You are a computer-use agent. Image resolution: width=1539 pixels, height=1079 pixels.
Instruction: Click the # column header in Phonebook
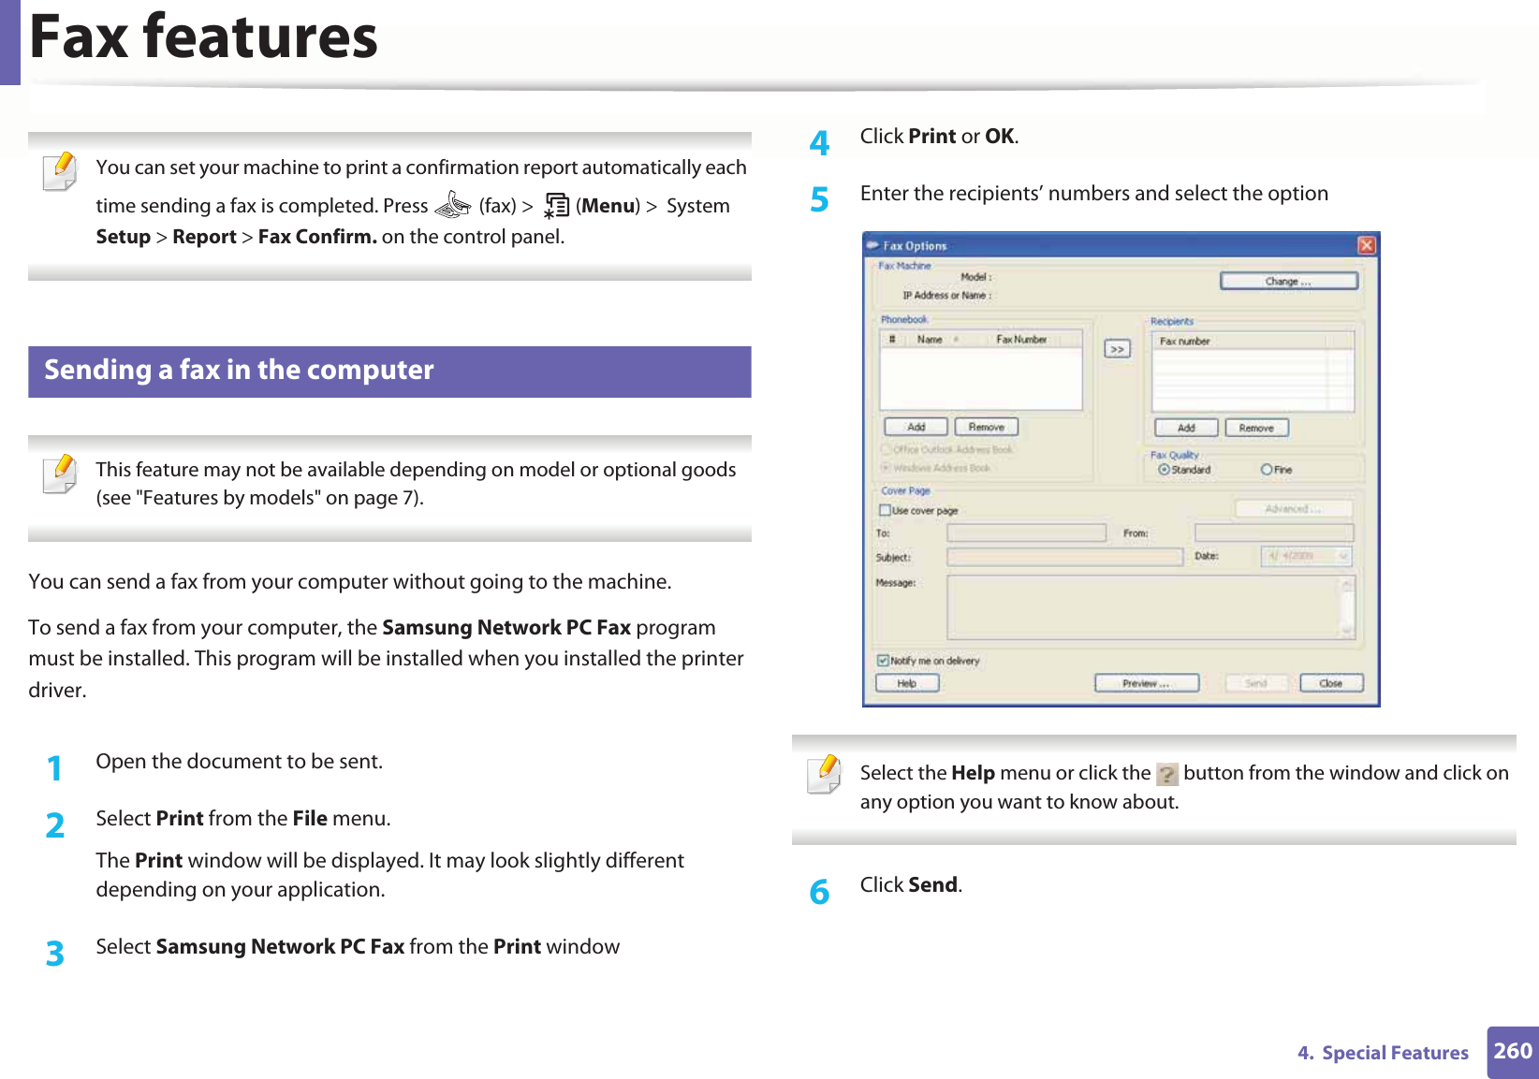tap(893, 340)
